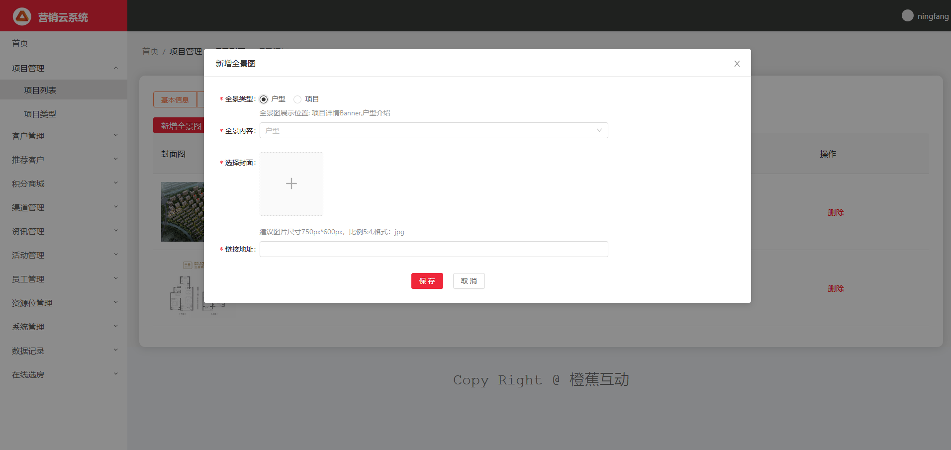Click the ningfang username
The height and width of the screenshot is (450, 951).
933,16
